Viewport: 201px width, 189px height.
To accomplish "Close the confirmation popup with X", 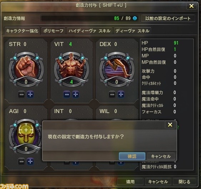I will [x=170, y=124].
